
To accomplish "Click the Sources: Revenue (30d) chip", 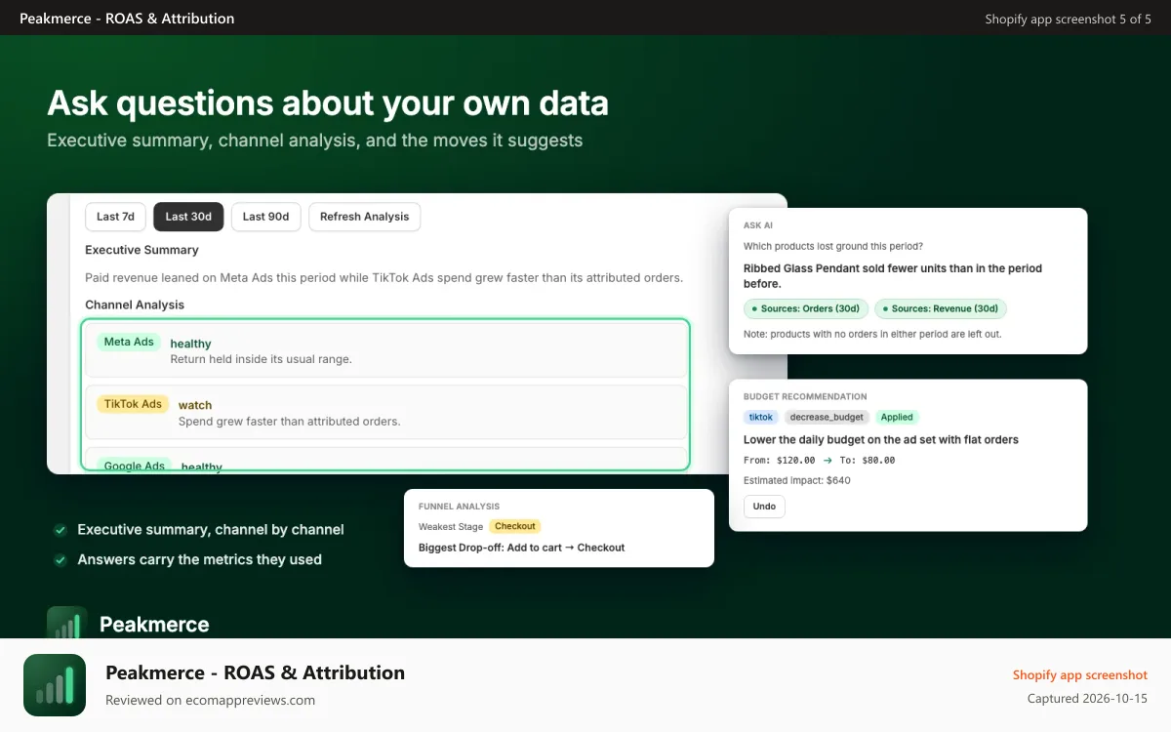I will click(941, 308).
